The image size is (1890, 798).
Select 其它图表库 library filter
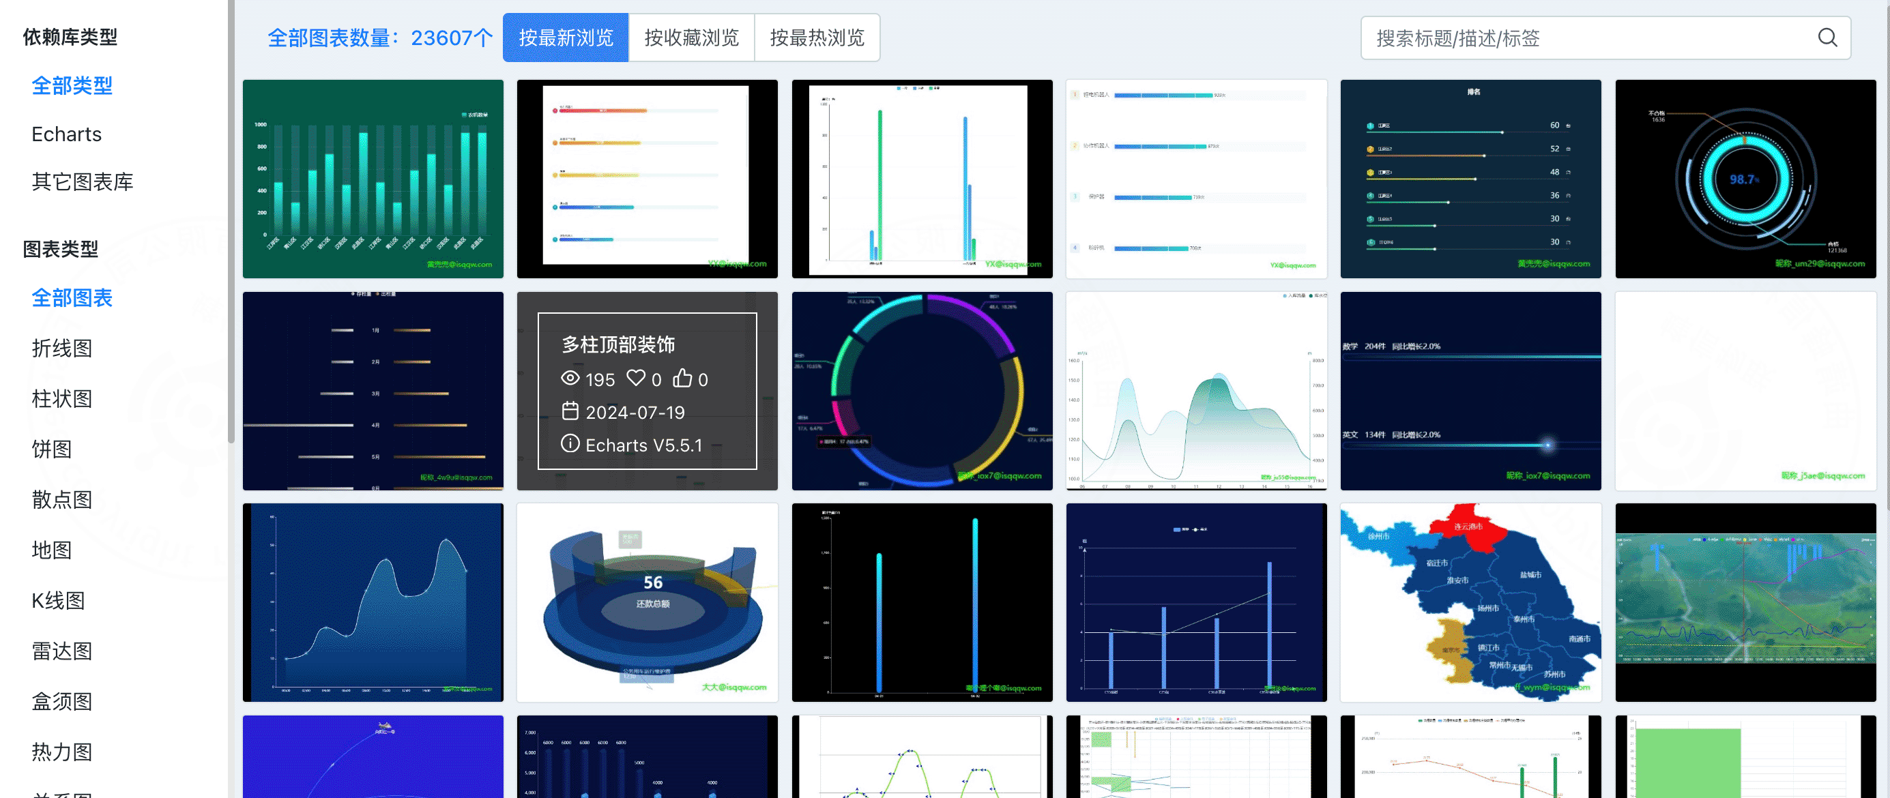[82, 182]
